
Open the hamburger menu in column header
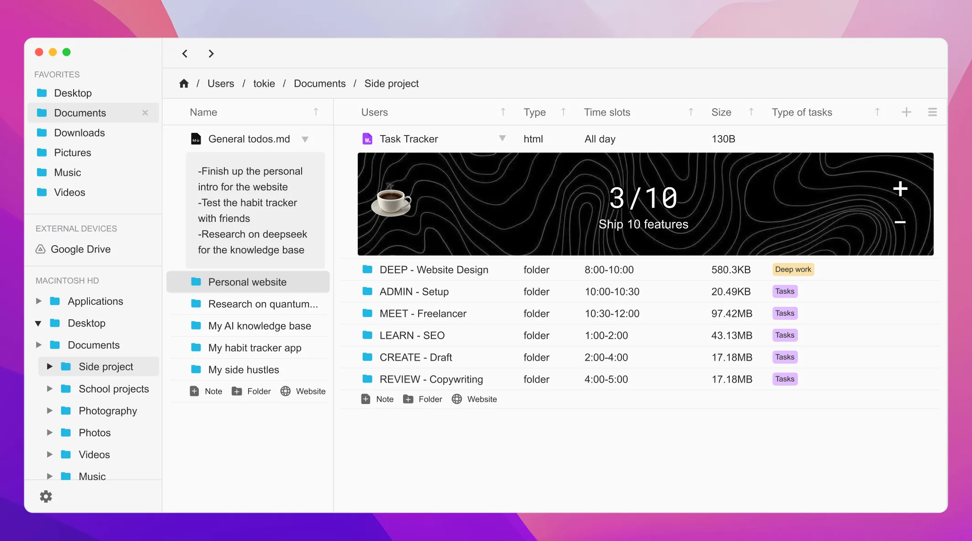tap(932, 112)
